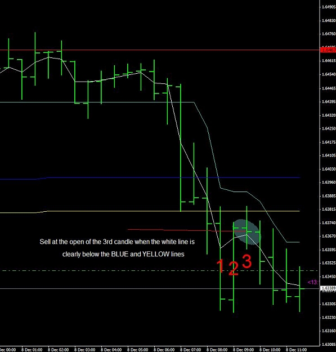Click the 1.63230 price axis label
Viewport: 336px width, 352px height.
click(329, 318)
